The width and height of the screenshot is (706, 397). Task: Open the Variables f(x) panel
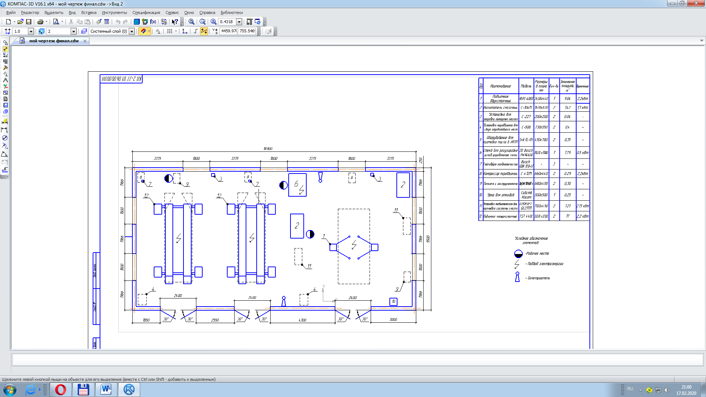click(153, 22)
